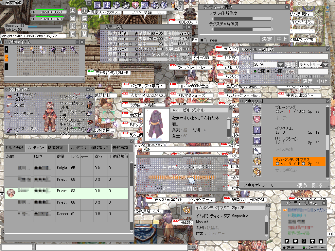The image size is (335, 251).
Task: Decrease Impositio Manus level with left arrow
Action: [x=277, y=164]
